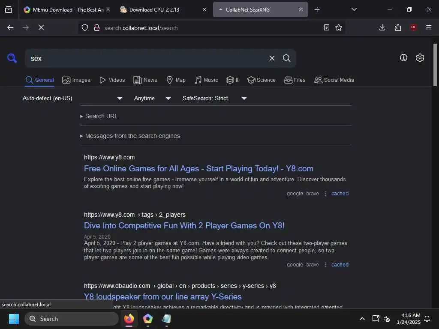The height and width of the screenshot is (329, 439).
Task: Click the taskbar Search box
Action: click(x=72, y=319)
